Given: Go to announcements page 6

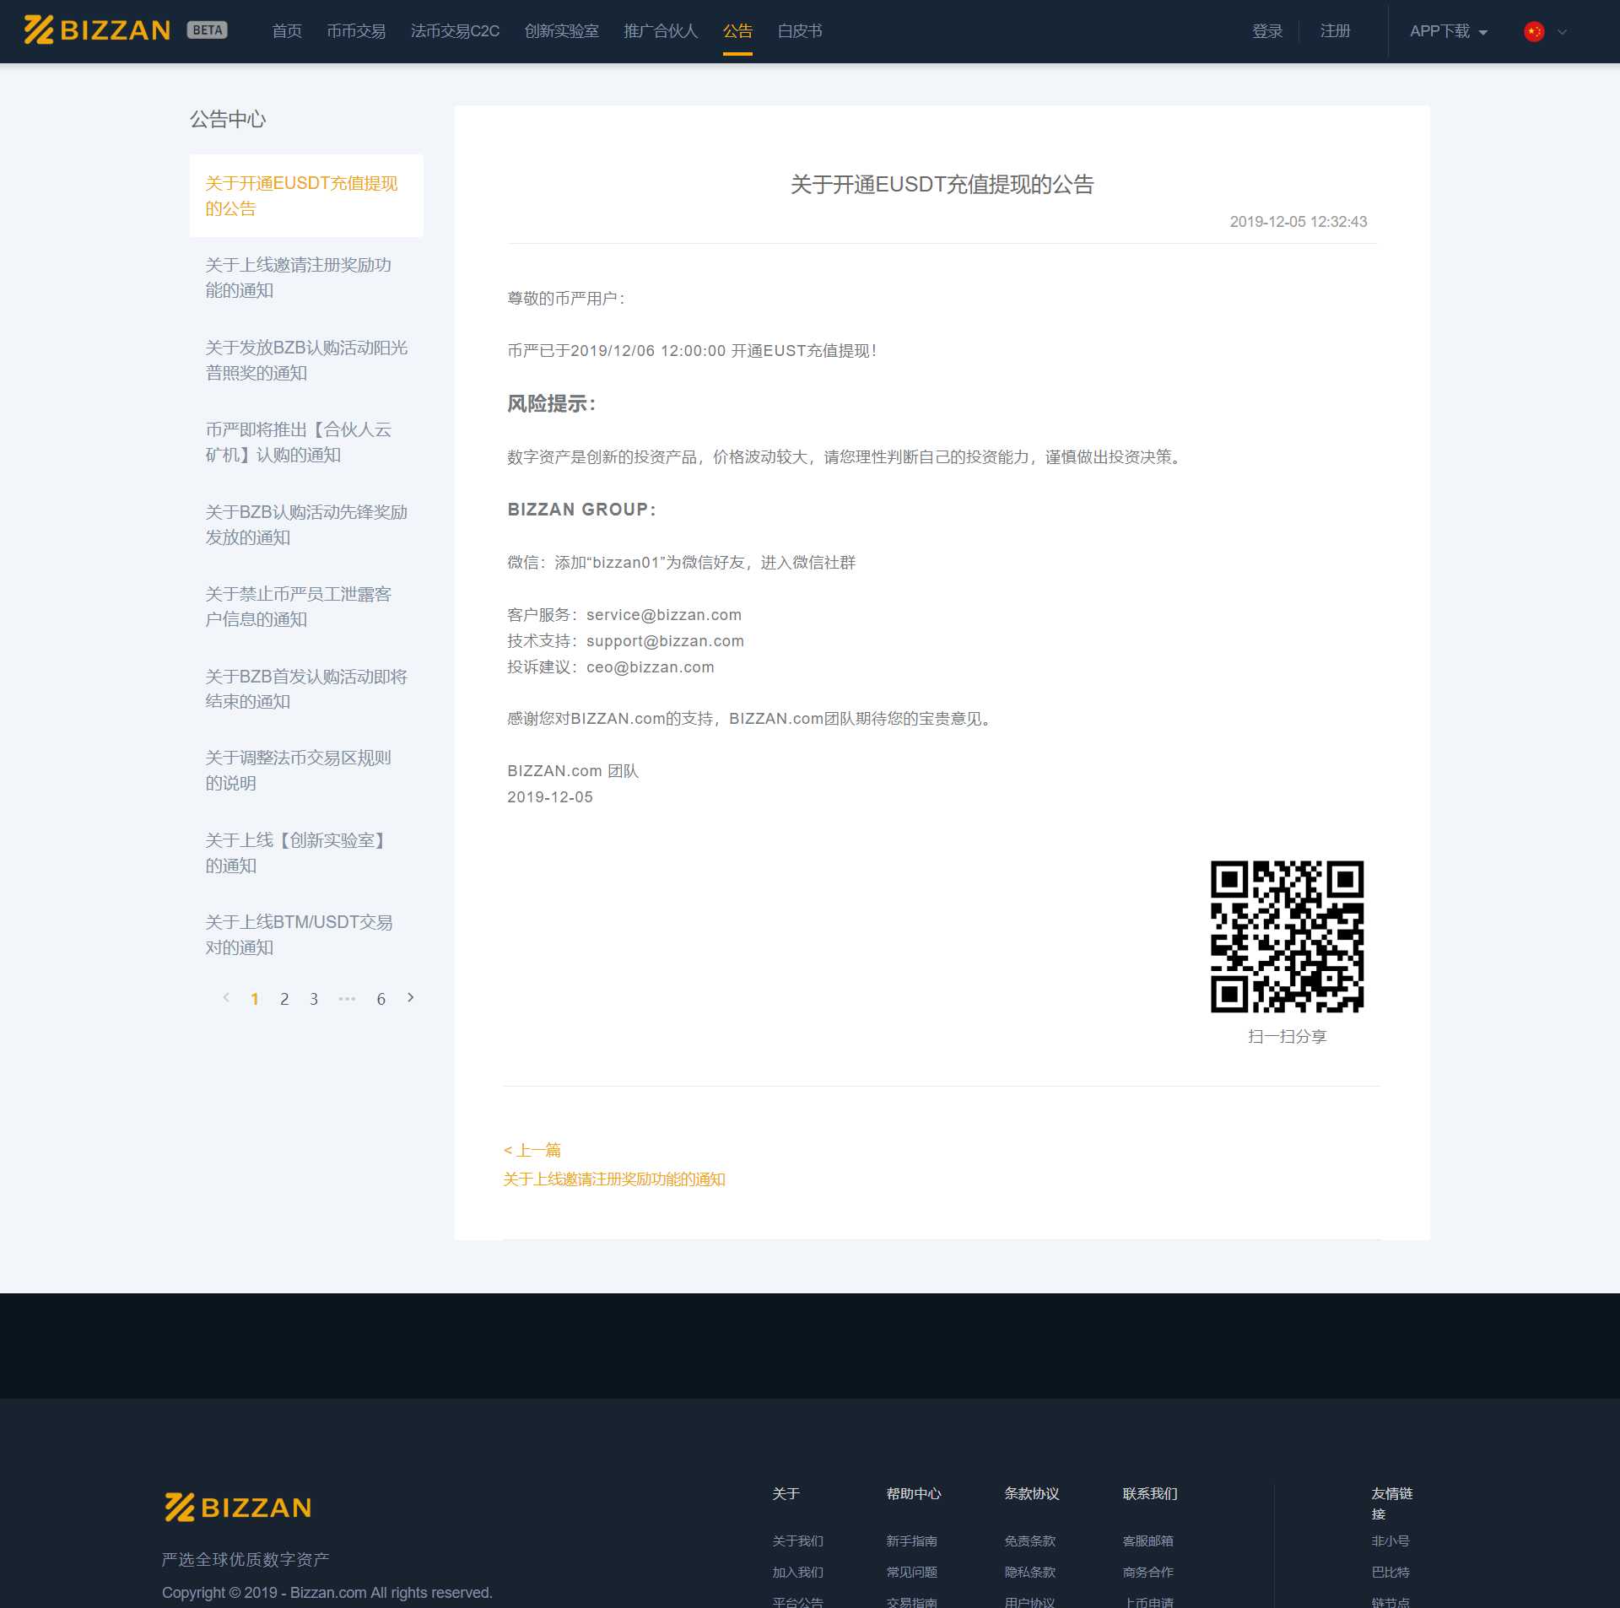Looking at the screenshot, I should pos(381,999).
